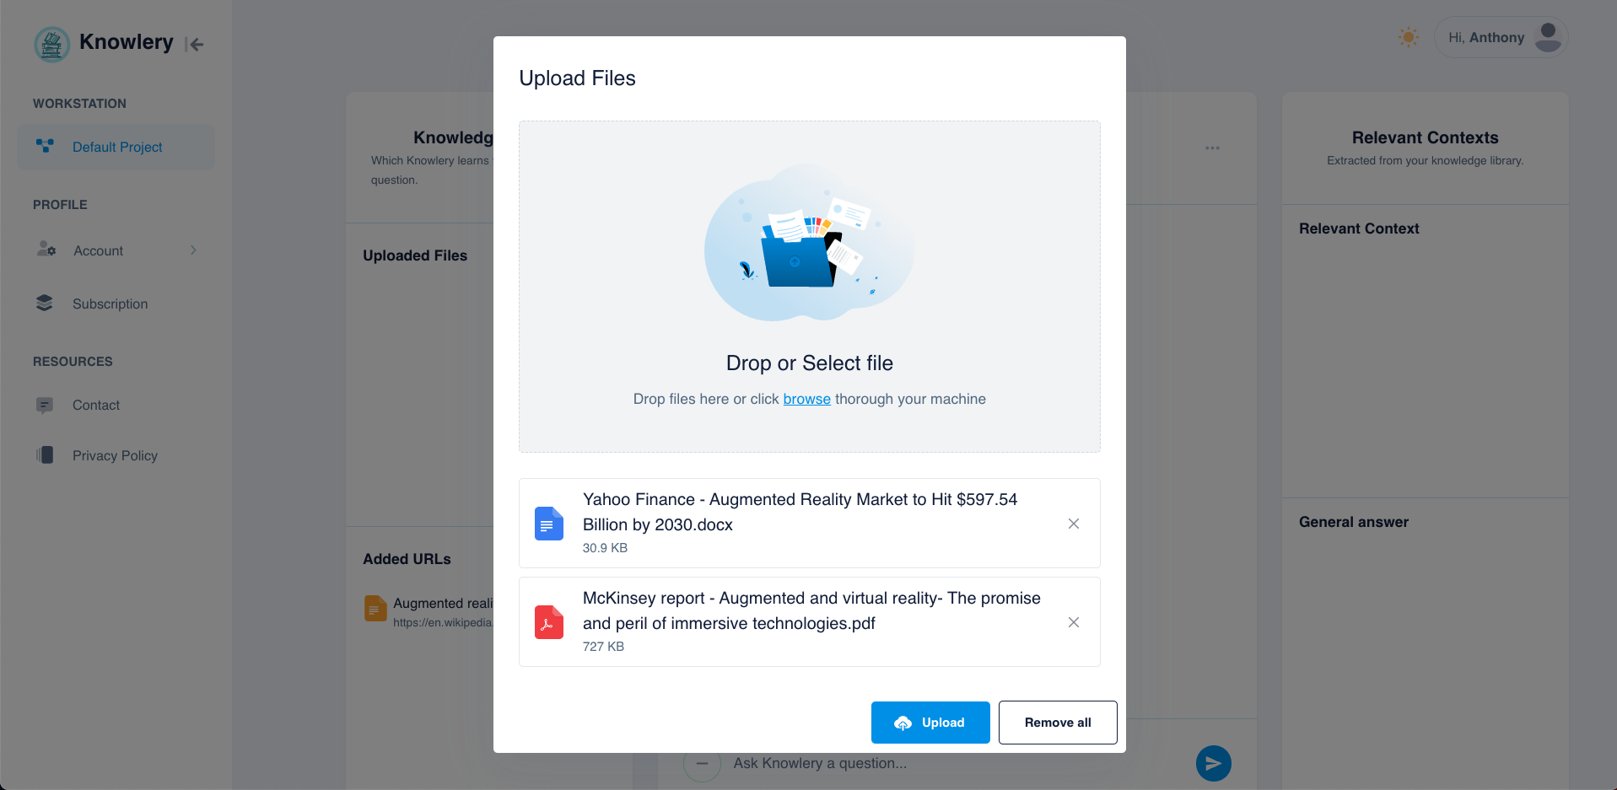Remove the McKinsey report pdf file
The image size is (1617, 790).
tap(1074, 622)
